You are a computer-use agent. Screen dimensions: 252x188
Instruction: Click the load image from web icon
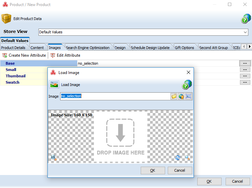[x=181, y=96]
